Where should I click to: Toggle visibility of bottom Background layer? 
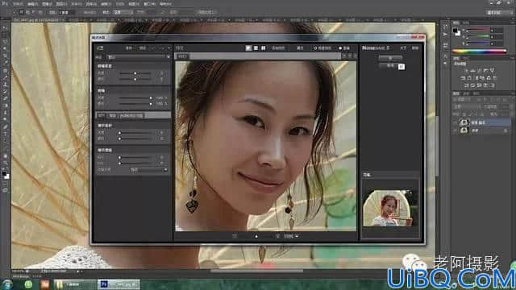pos(456,130)
